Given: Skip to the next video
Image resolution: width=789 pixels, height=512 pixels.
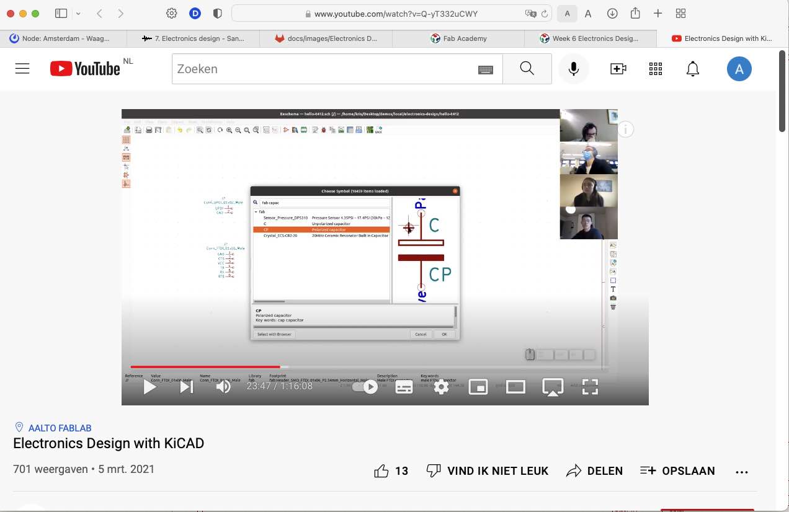Looking at the screenshot, I should (186, 387).
